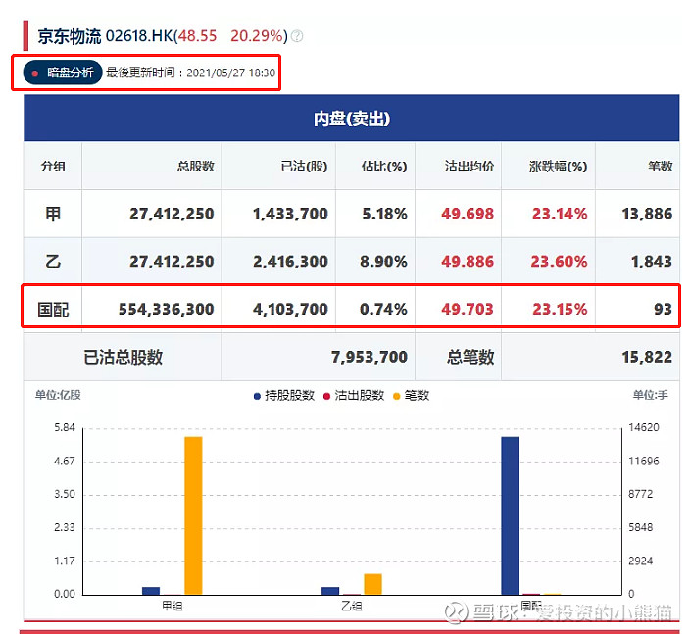Click the tall orange bar for 甲组
Image resolution: width=692 pixels, height=634 pixels.
pyautogui.click(x=193, y=515)
